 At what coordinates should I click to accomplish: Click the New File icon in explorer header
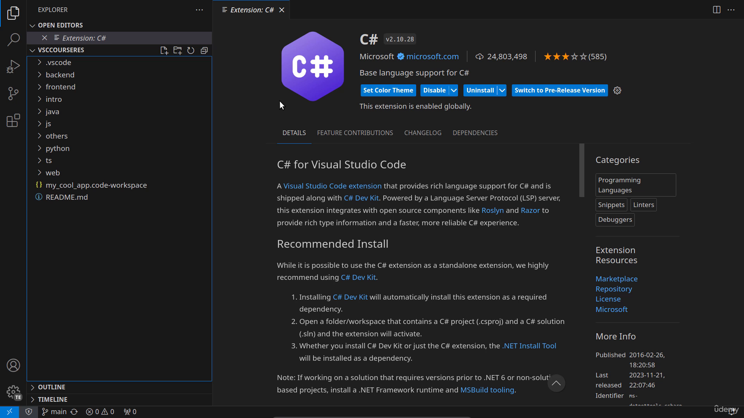[x=164, y=50]
